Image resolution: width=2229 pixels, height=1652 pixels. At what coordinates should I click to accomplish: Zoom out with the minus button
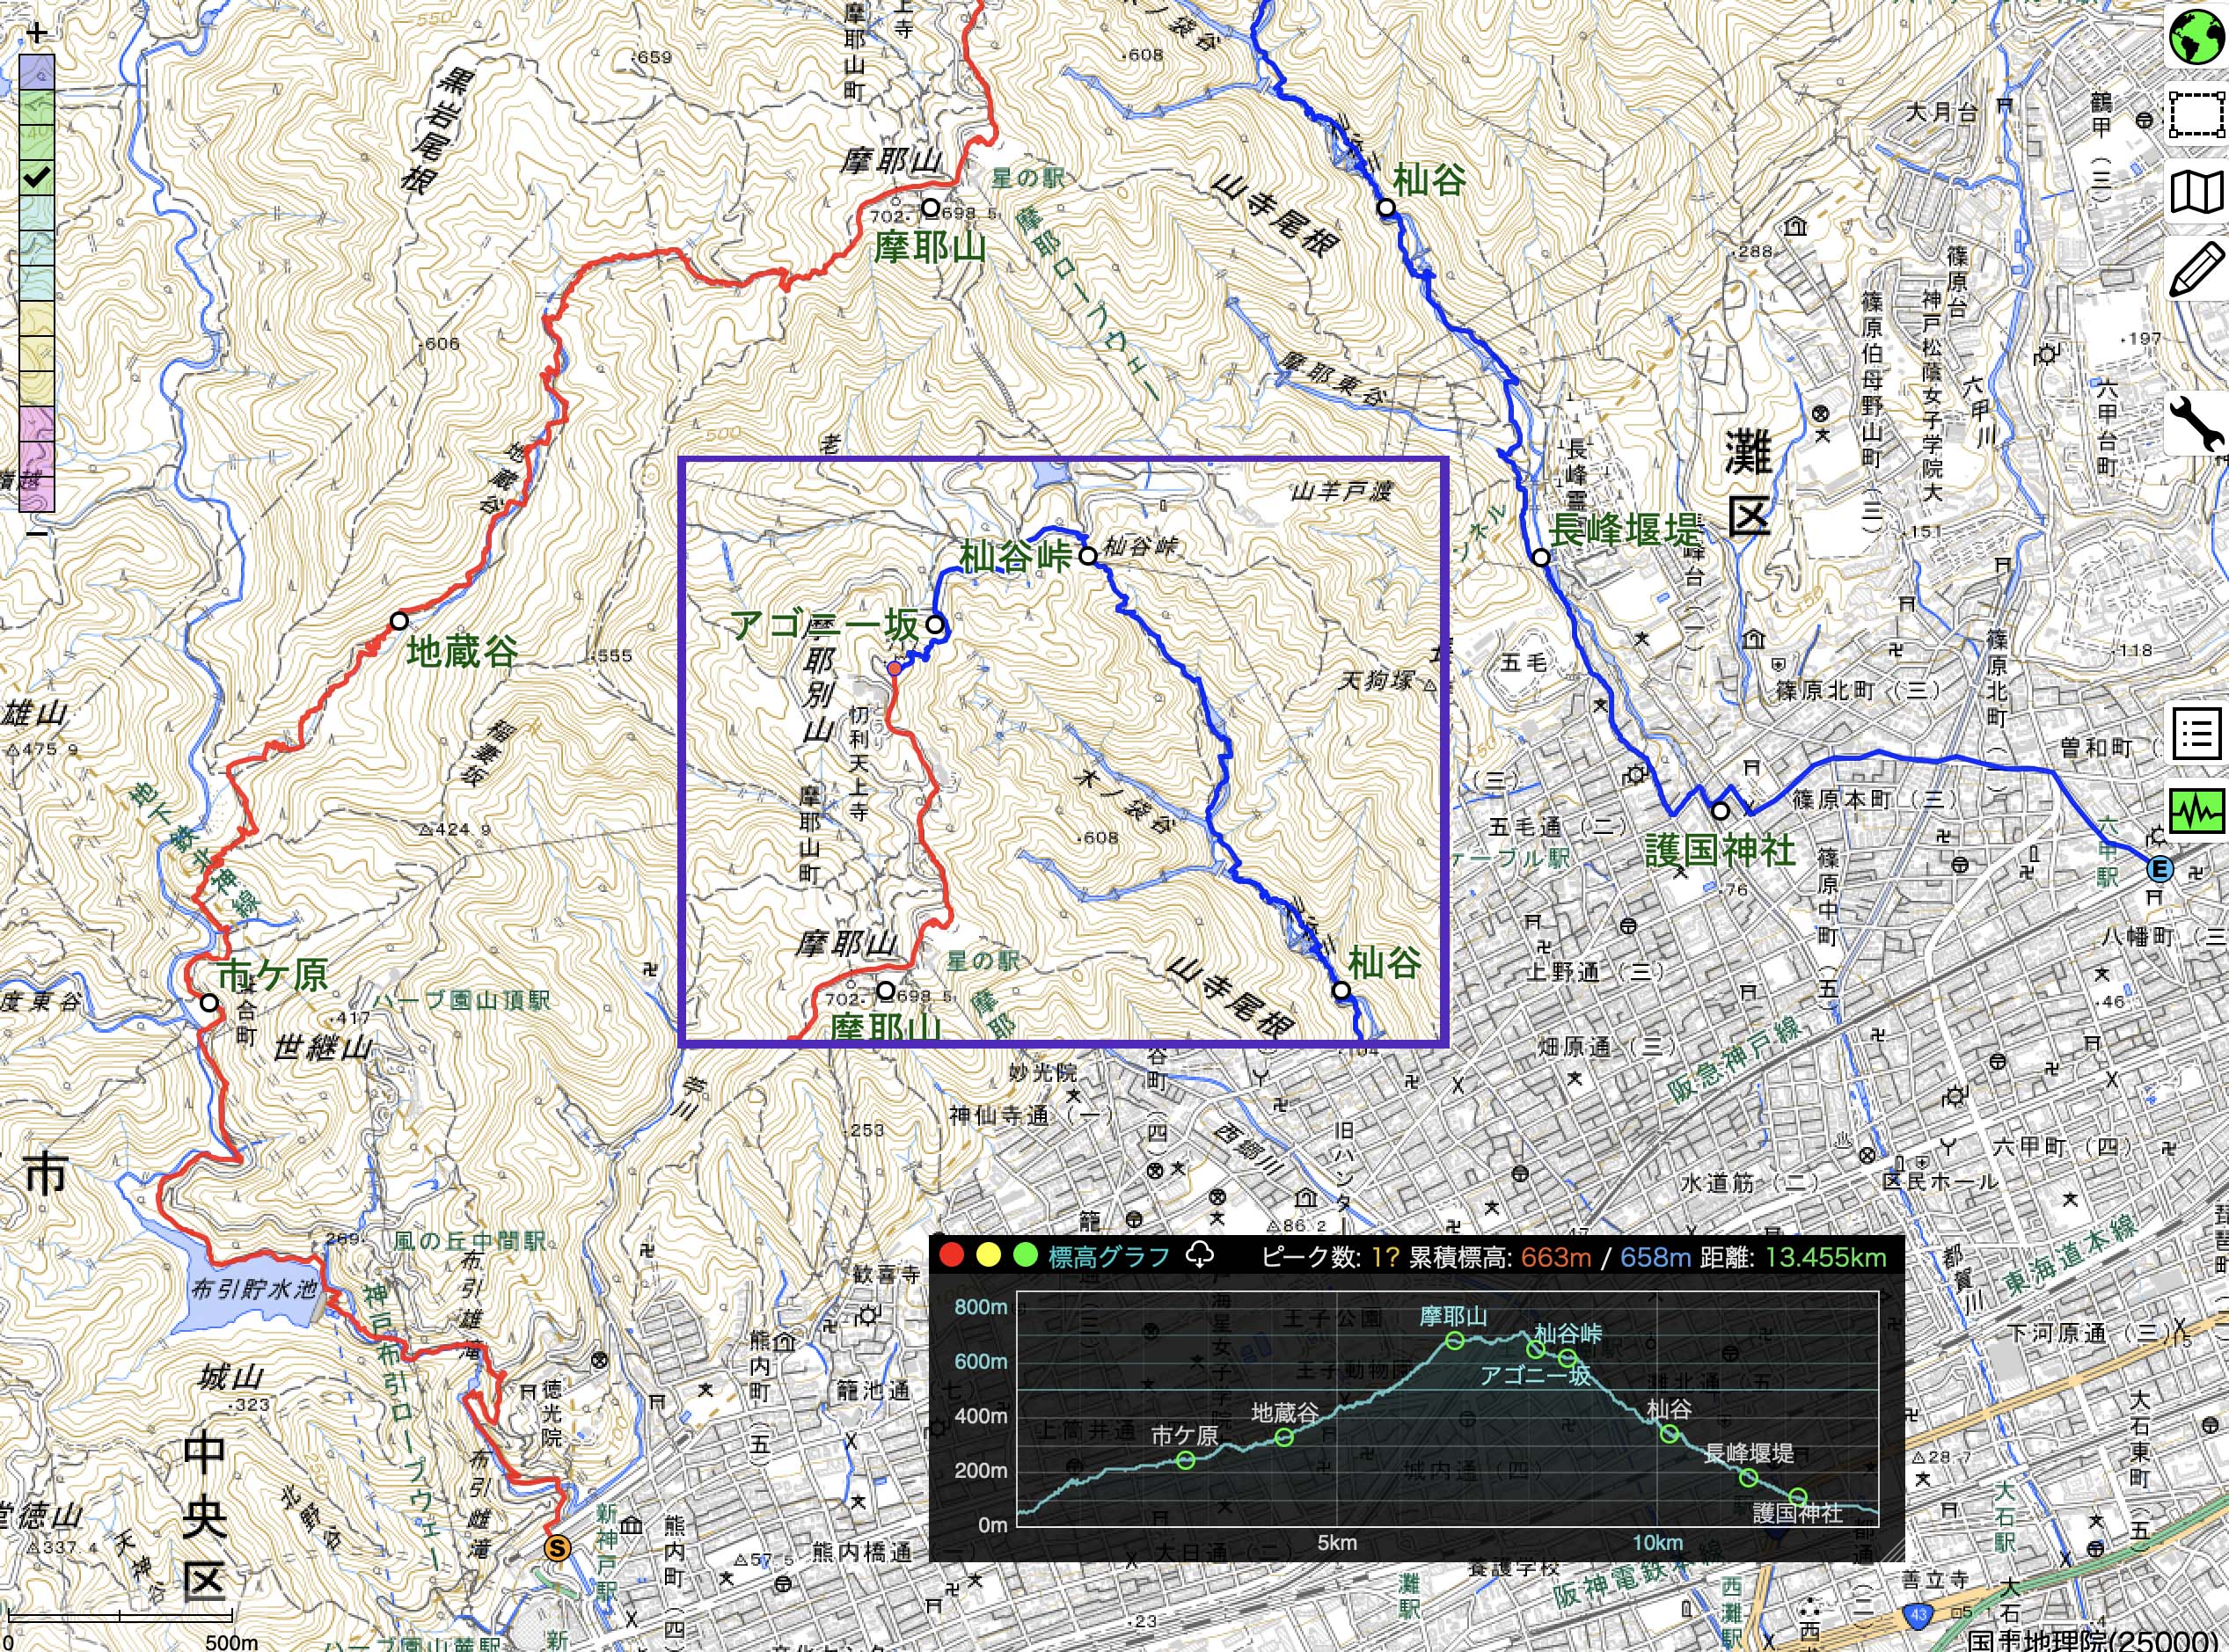[x=37, y=532]
